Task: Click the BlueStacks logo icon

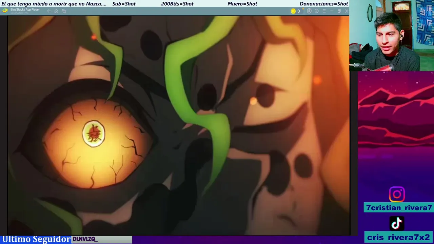Action: tap(5, 11)
